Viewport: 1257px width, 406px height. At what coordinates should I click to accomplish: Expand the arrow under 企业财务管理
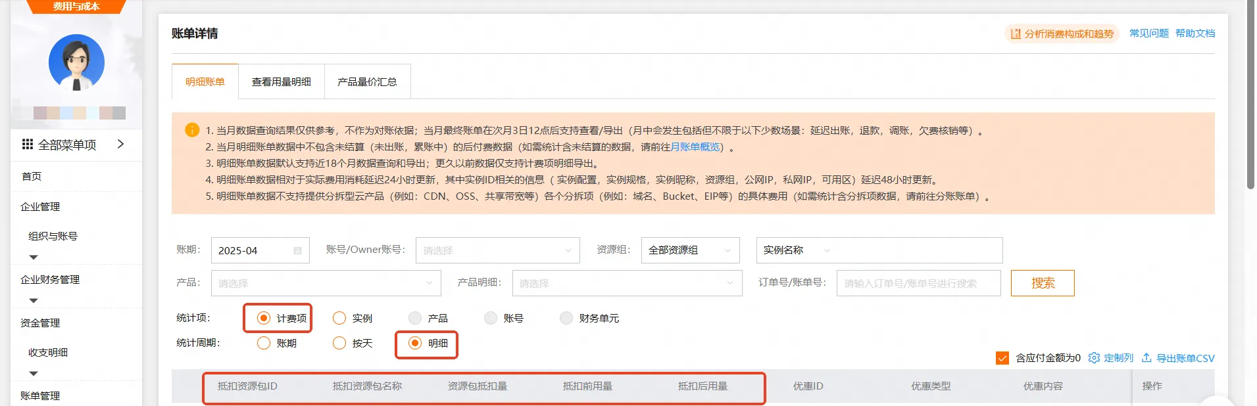coord(34,300)
